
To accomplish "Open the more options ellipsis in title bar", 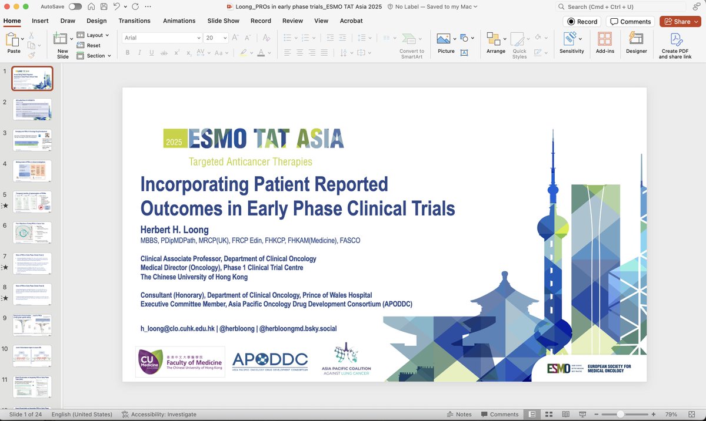I will [x=147, y=6].
